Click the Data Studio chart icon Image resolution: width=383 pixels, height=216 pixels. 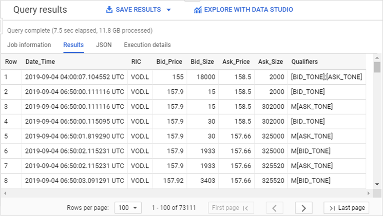click(x=198, y=10)
